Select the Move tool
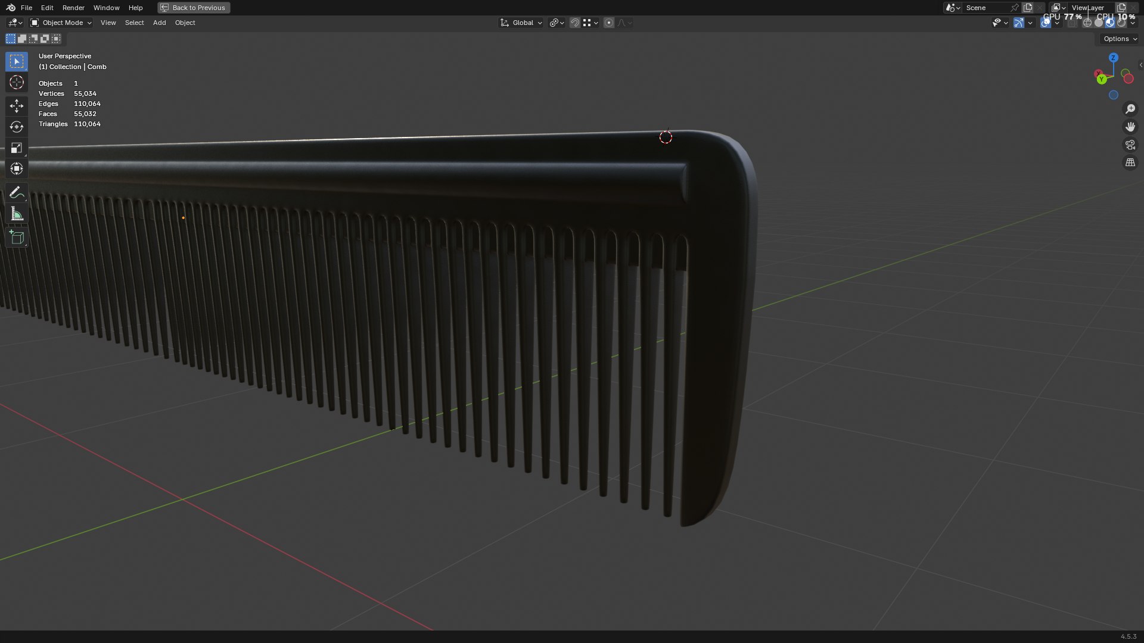This screenshot has width=1144, height=643. (x=17, y=106)
